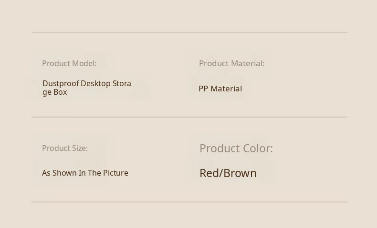Screen dimensions: 377x228
Task: Click the top horizontal divider line
Action: [x=189, y=32]
